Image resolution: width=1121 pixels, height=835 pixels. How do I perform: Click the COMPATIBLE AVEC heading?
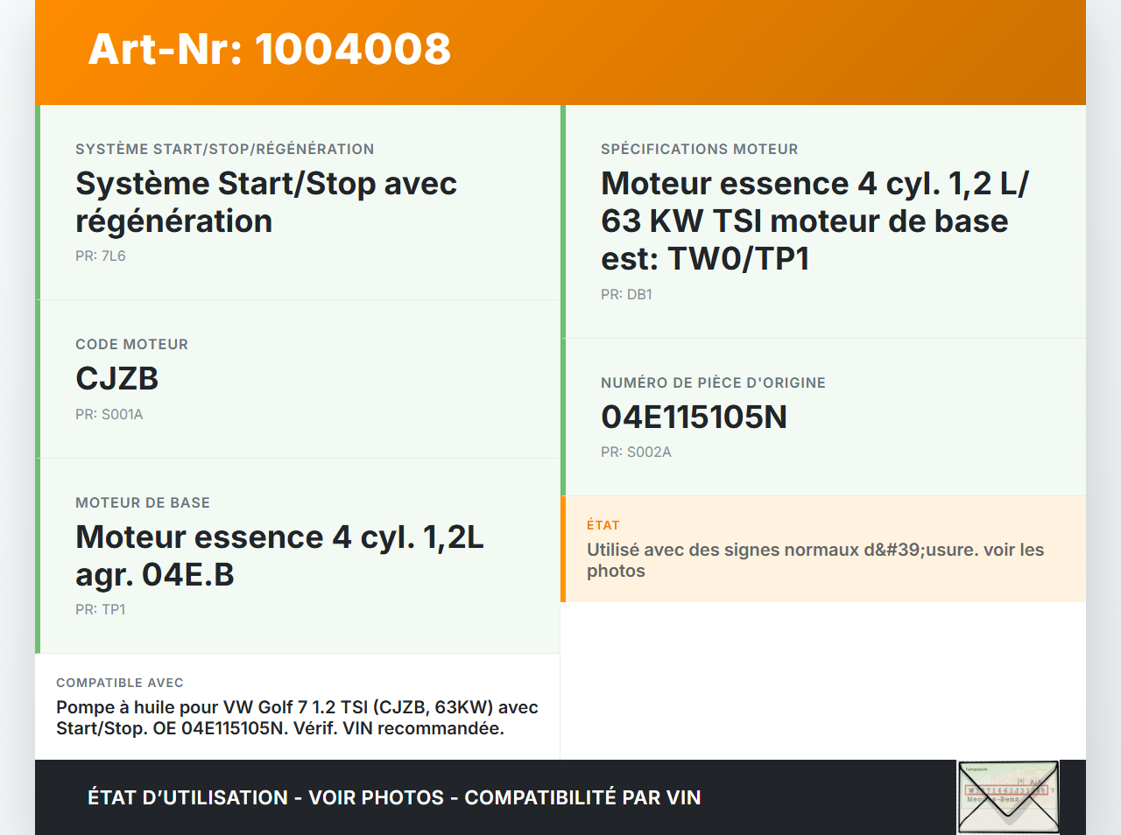(x=119, y=682)
